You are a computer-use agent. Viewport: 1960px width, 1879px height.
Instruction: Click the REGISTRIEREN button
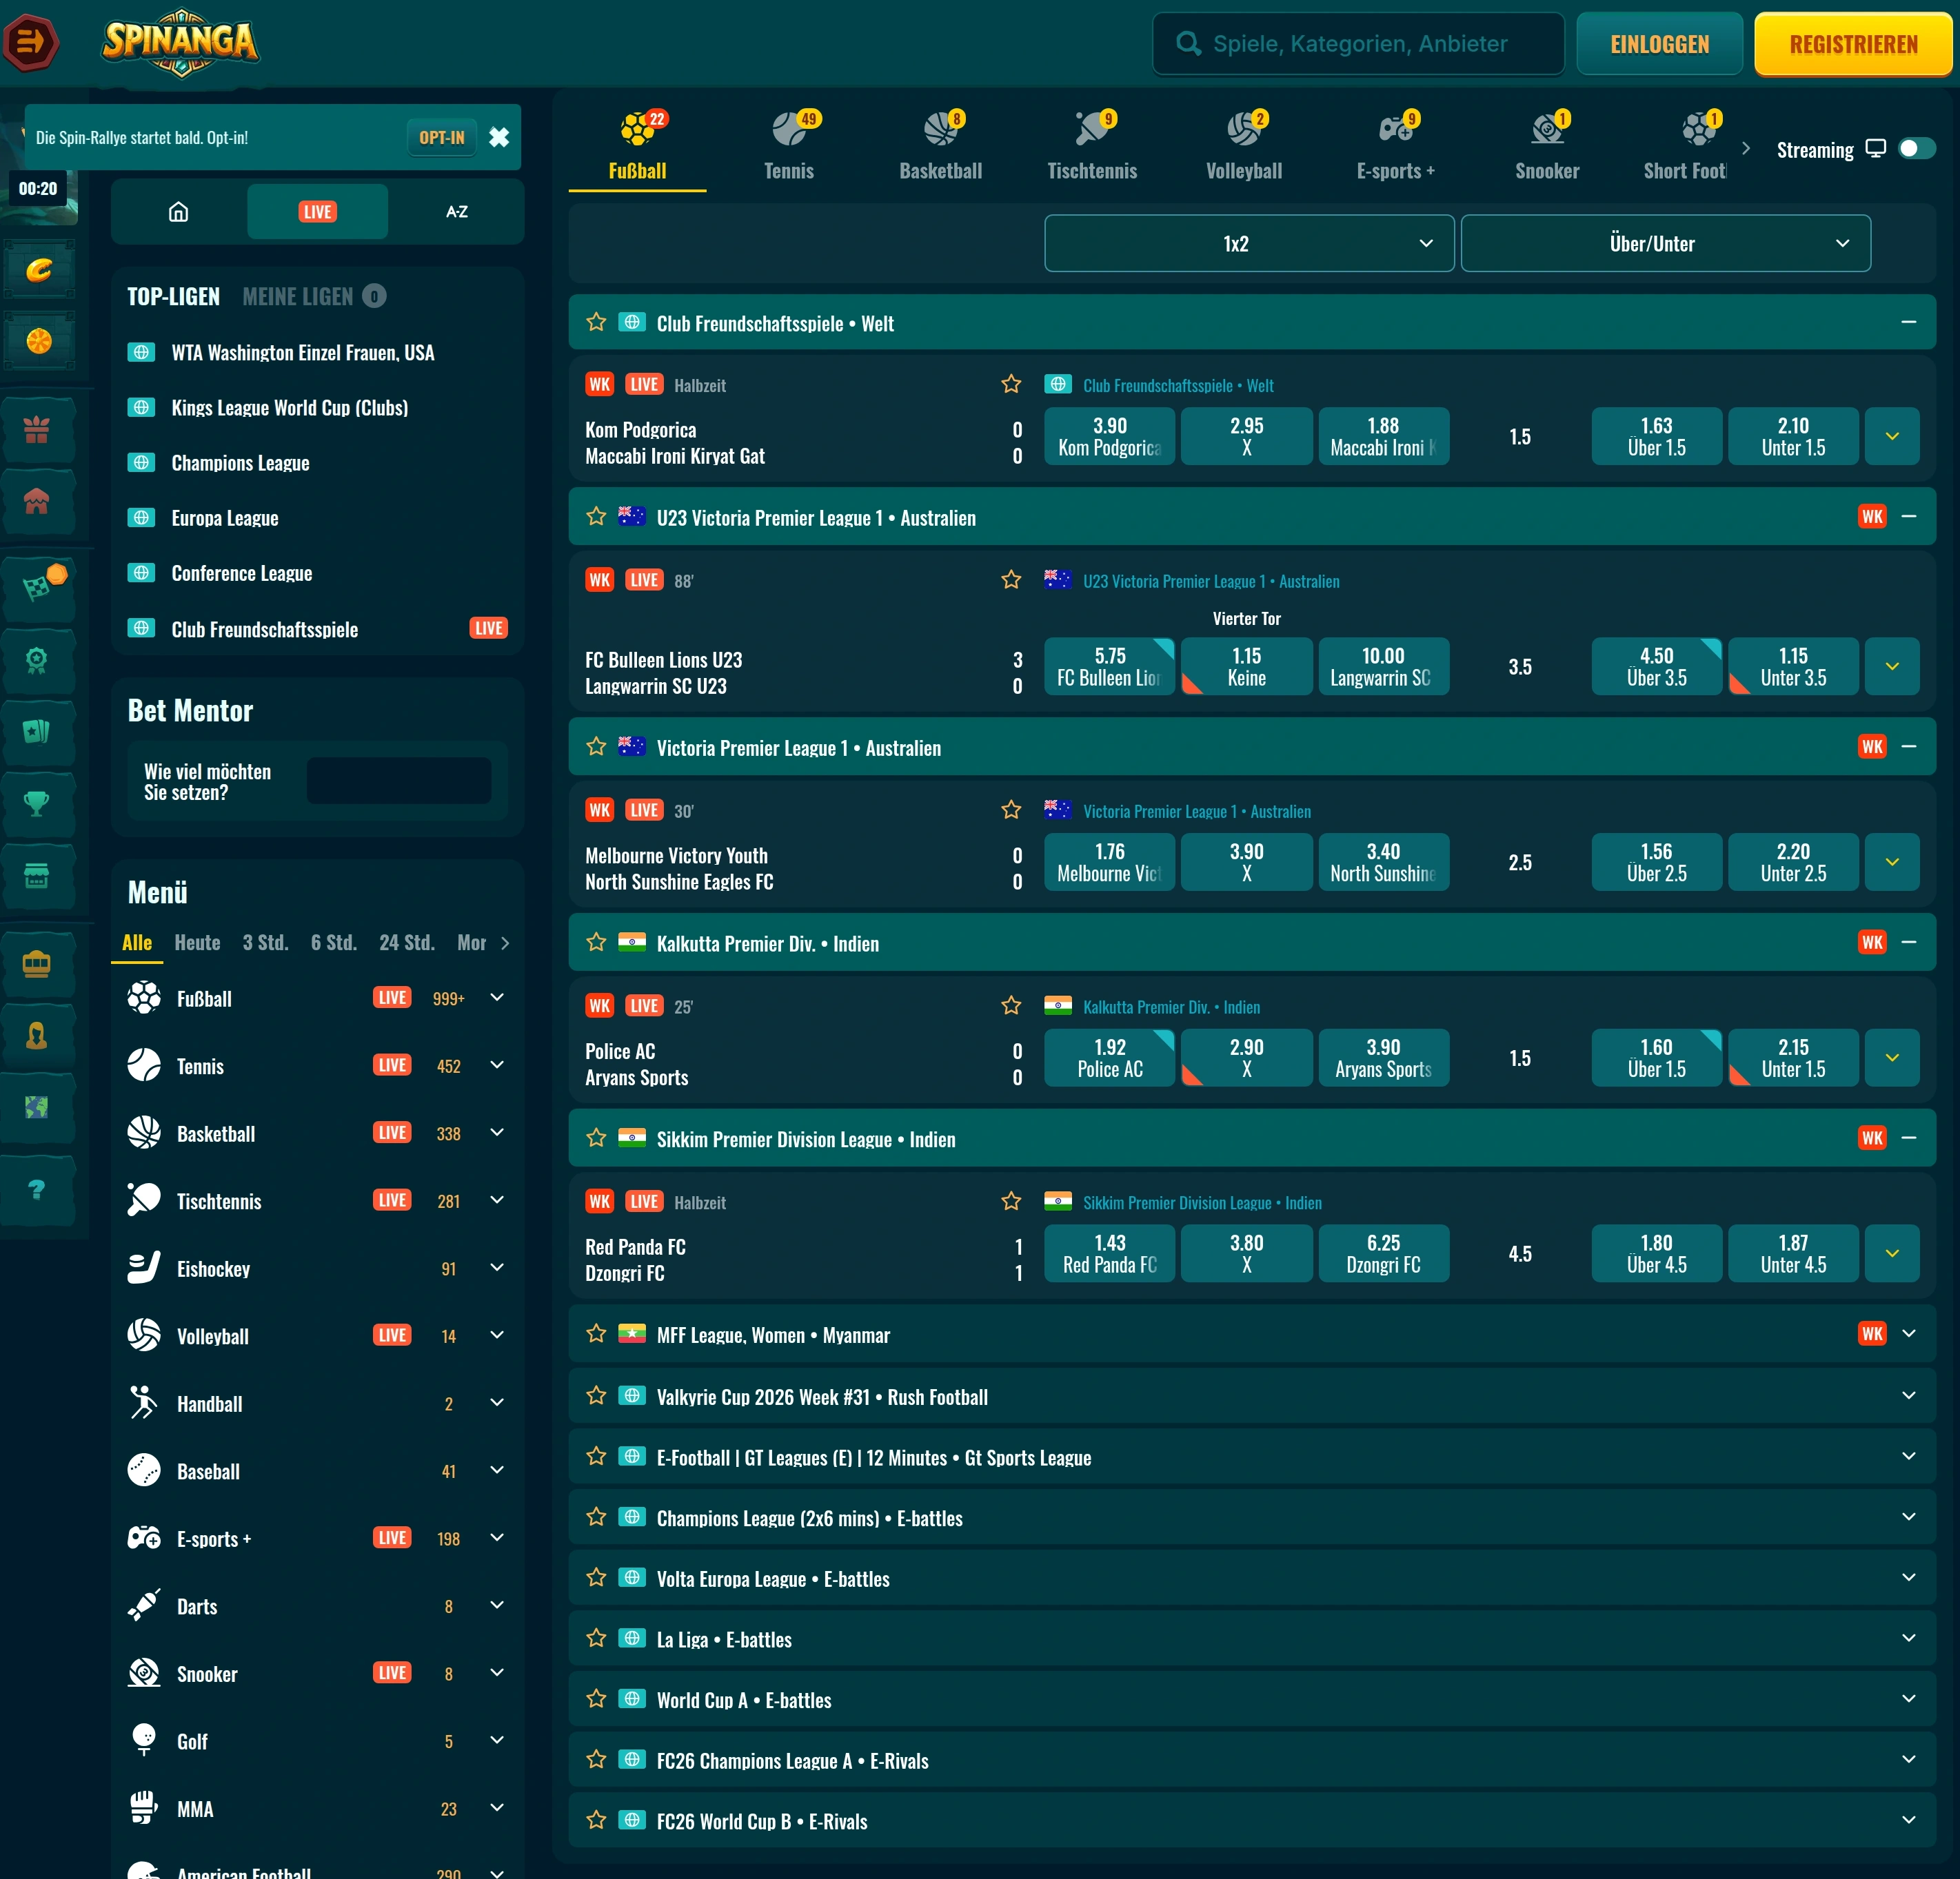click(x=1853, y=44)
